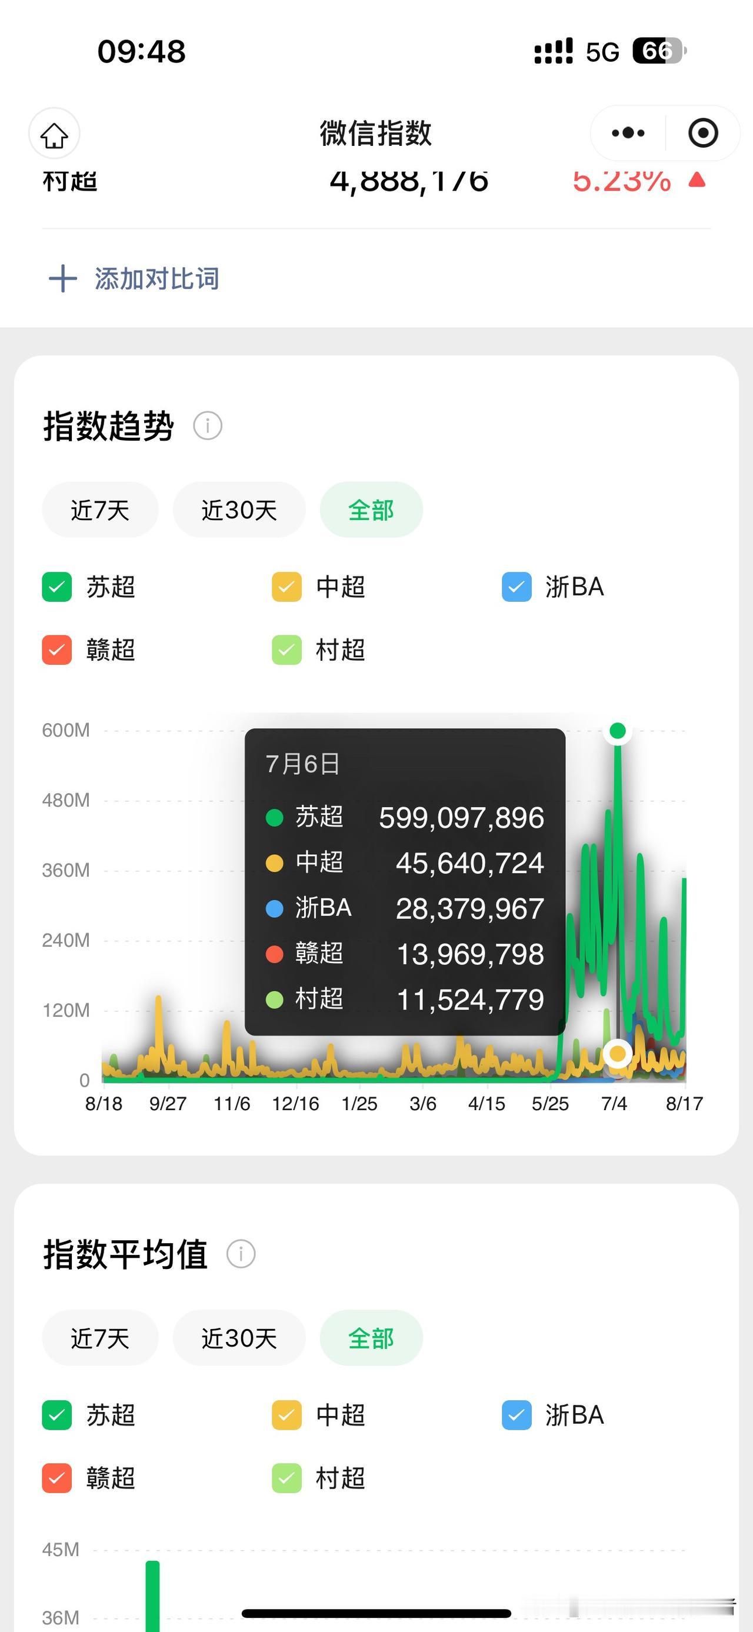
Task: Uncheck 浙BA in 指数趋势 legend
Action: tap(517, 587)
